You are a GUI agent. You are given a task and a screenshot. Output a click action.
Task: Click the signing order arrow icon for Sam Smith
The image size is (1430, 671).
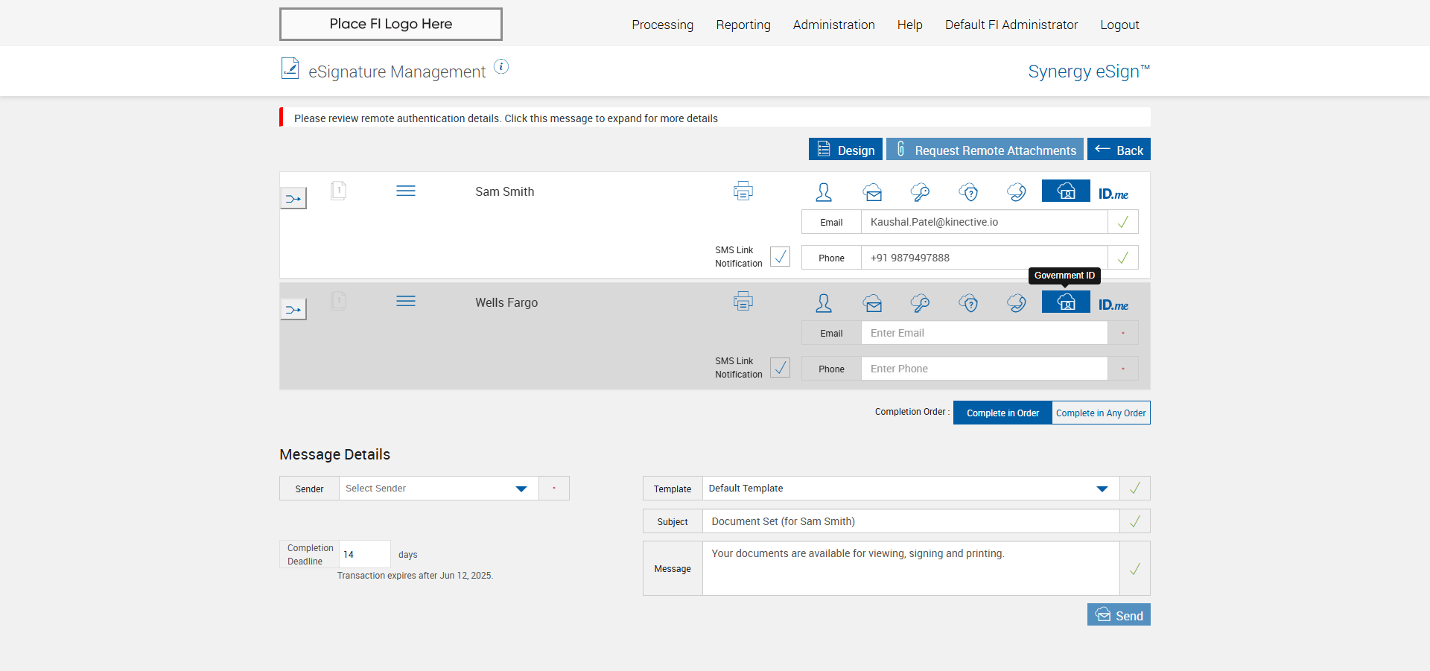[x=293, y=199]
